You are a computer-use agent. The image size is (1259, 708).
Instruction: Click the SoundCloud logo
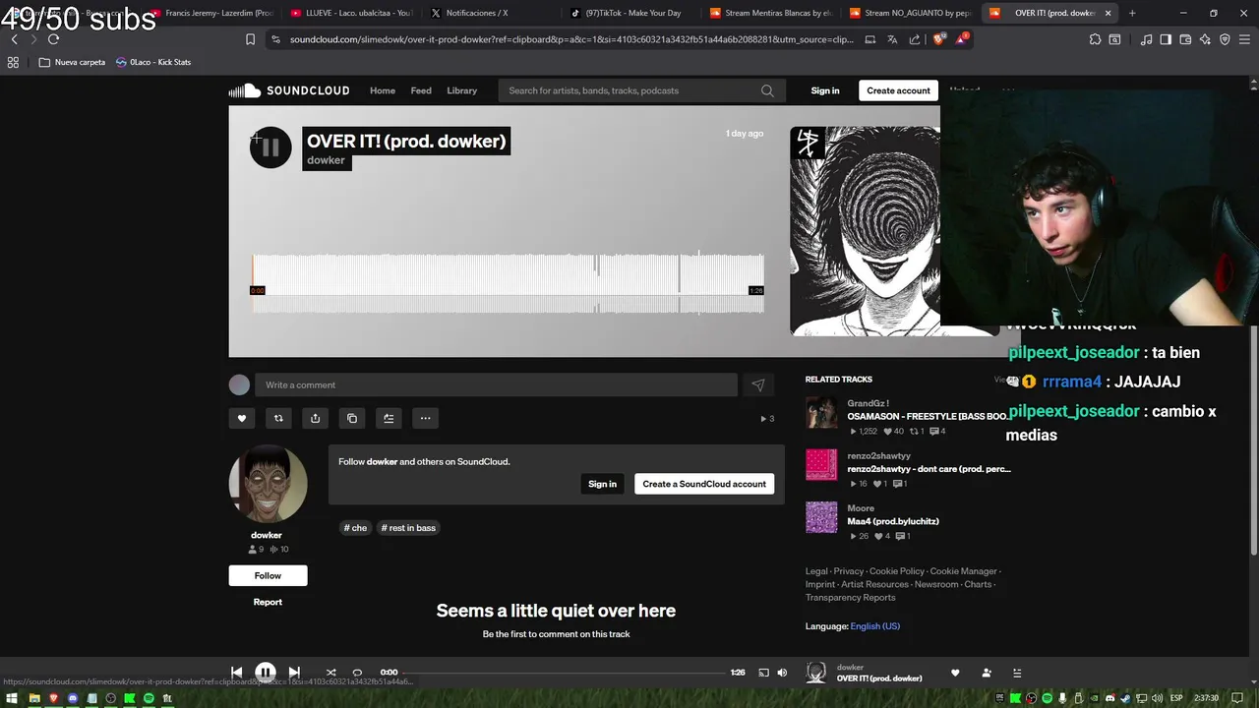click(289, 90)
